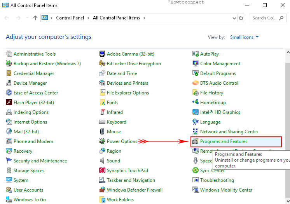This screenshot has width=290, height=204.
Task: Select the All Control Panel Items breadcrumb
Action: click(x=116, y=18)
